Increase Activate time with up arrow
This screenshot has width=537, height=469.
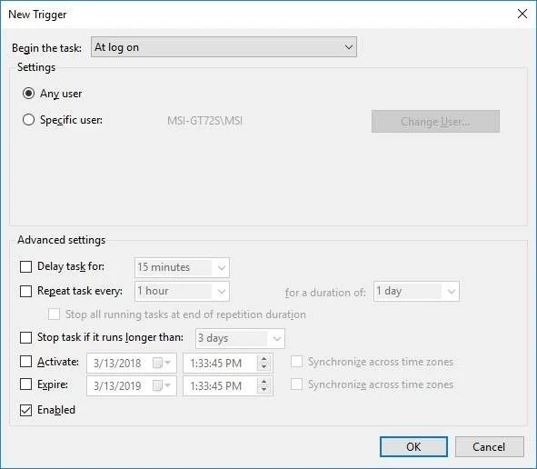pos(264,359)
